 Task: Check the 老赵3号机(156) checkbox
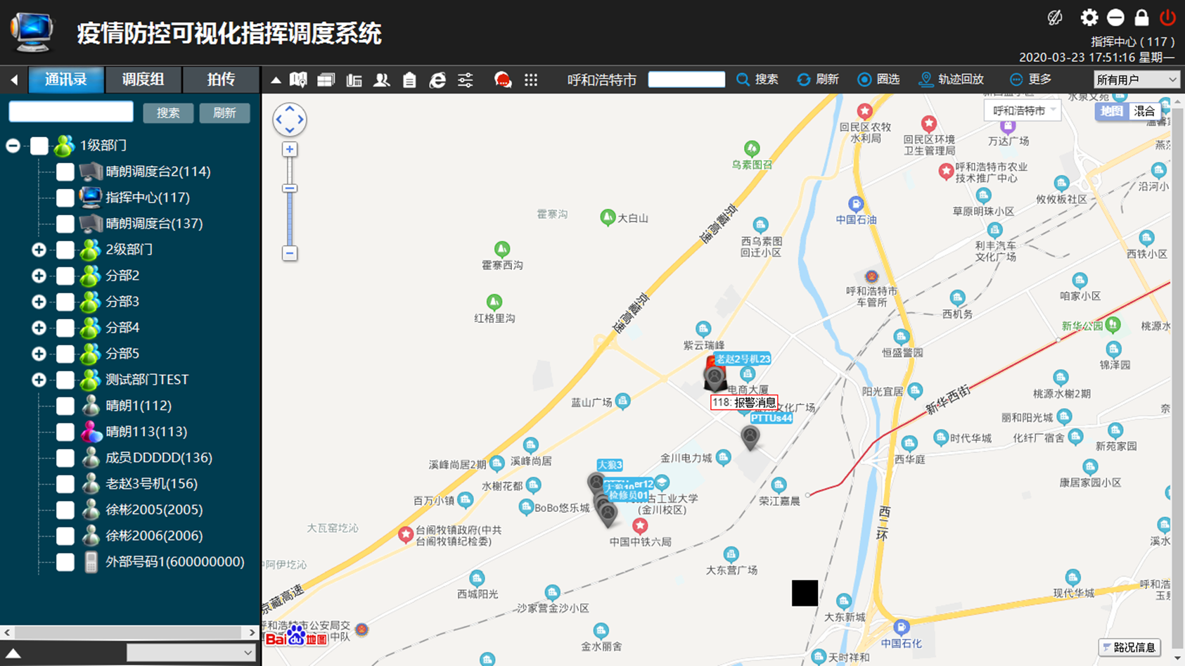pyautogui.click(x=65, y=484)
